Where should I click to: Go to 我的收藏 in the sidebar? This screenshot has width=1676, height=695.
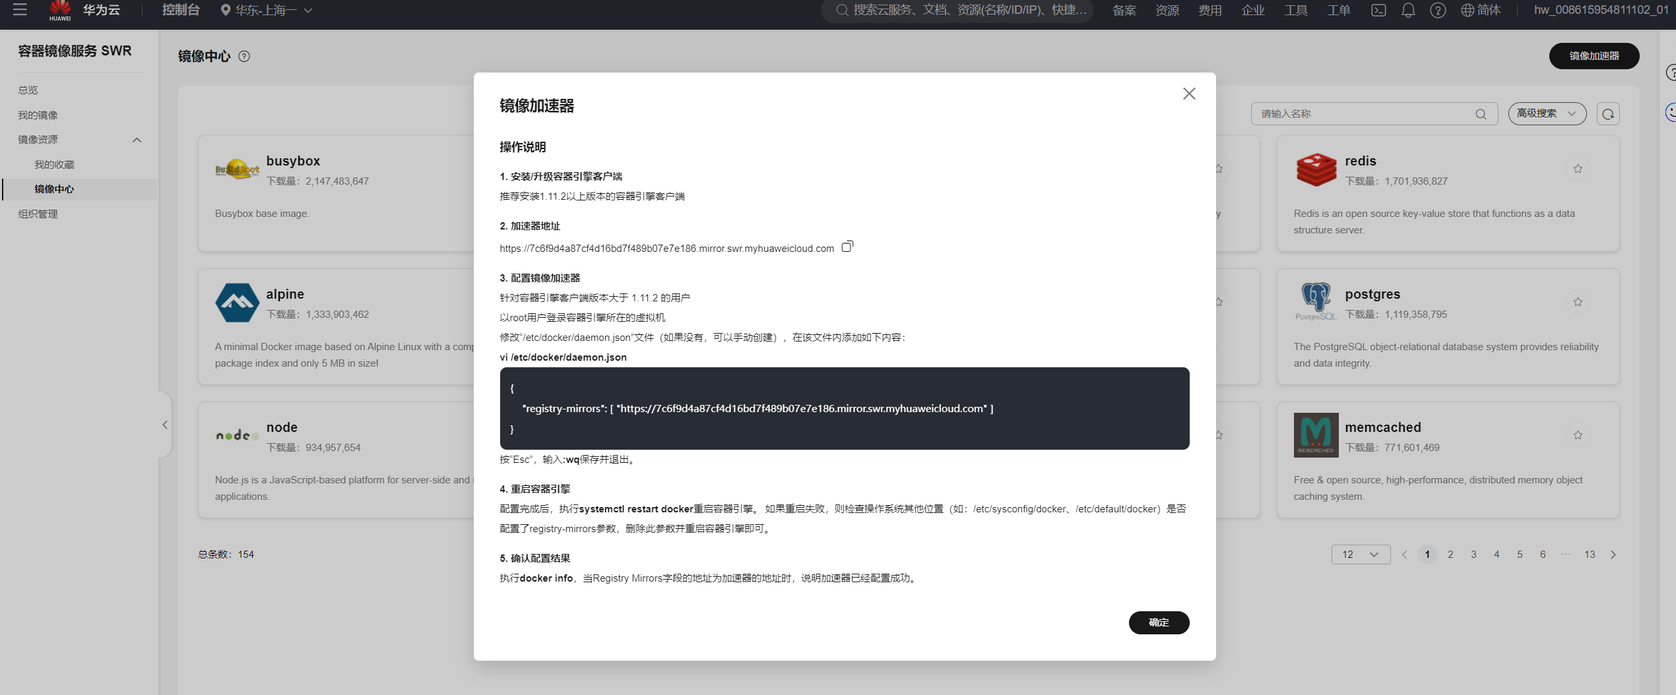click(x=54, y=165)
